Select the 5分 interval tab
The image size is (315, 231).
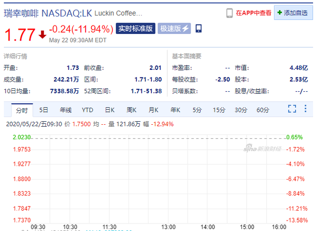(x=197, y=110)
